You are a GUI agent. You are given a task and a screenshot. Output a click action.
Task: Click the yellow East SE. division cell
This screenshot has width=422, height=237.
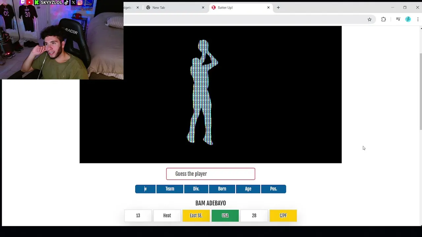(x=196, y=216)
